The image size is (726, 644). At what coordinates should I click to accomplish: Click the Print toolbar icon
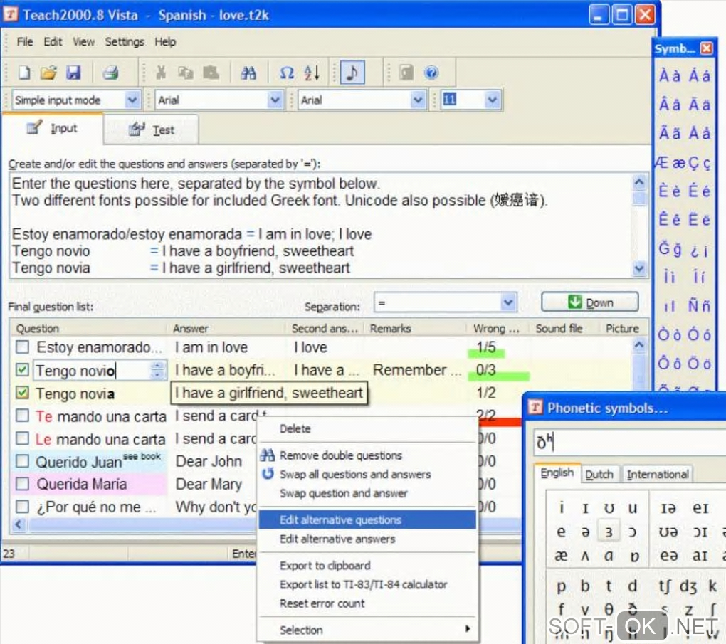coord(110,73)
